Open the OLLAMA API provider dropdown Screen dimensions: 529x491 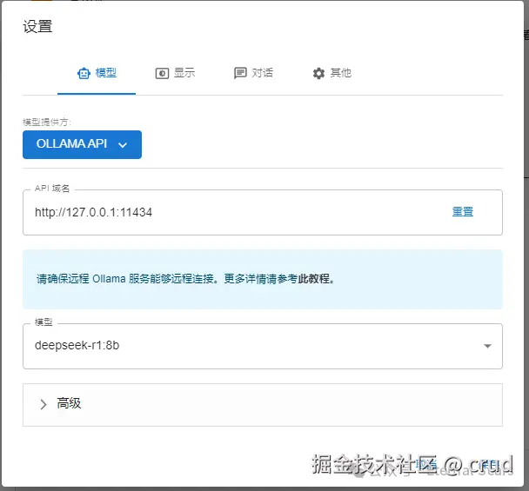[x=82, y=144]
